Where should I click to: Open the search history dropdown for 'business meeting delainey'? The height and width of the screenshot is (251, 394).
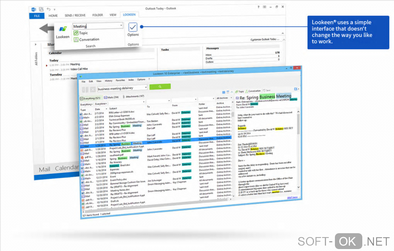coord(146,87)
